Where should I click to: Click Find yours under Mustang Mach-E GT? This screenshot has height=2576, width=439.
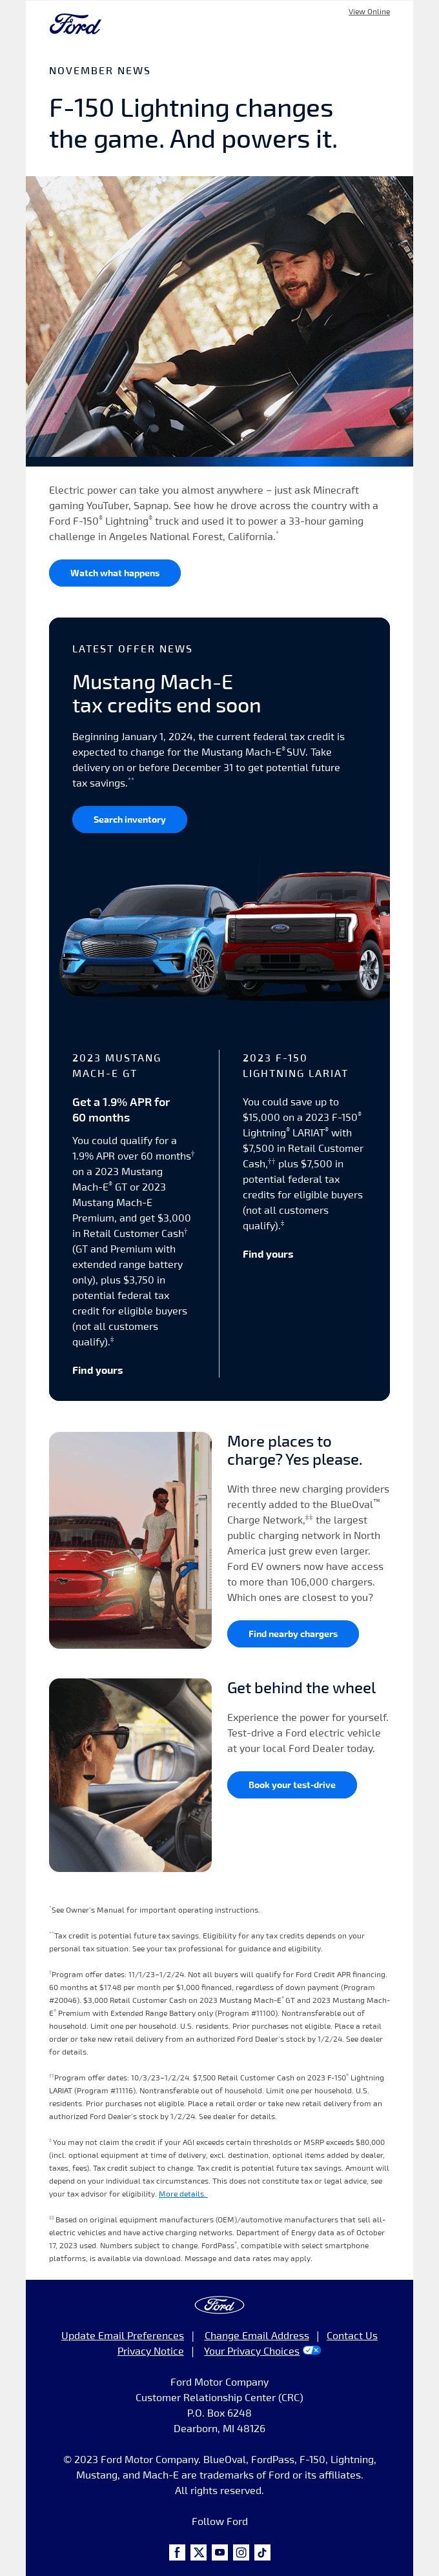(98, 1370)
